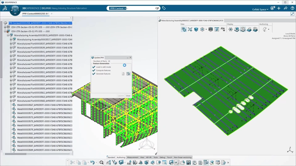Click the expand viewer arrows icon at top right

point(292,14)
